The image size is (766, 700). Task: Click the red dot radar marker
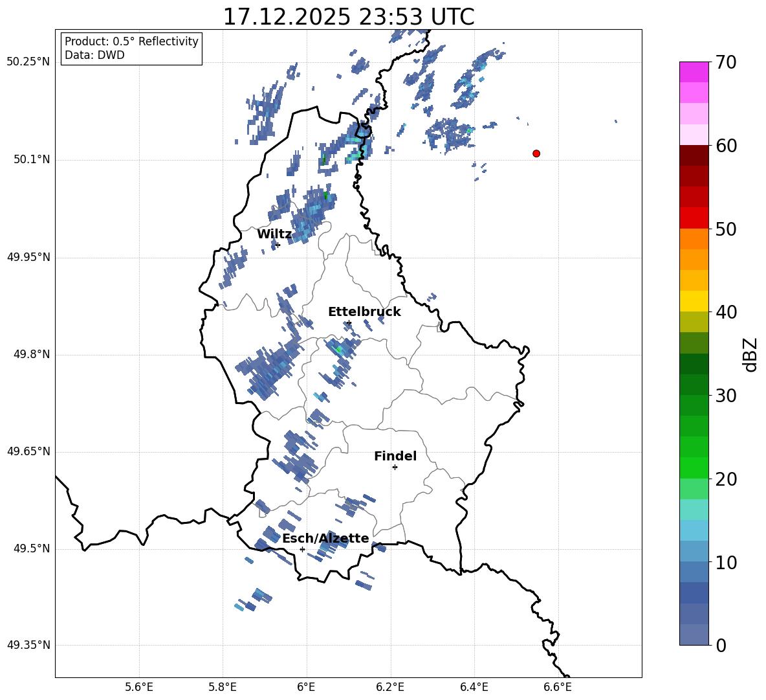coord(536,153)
